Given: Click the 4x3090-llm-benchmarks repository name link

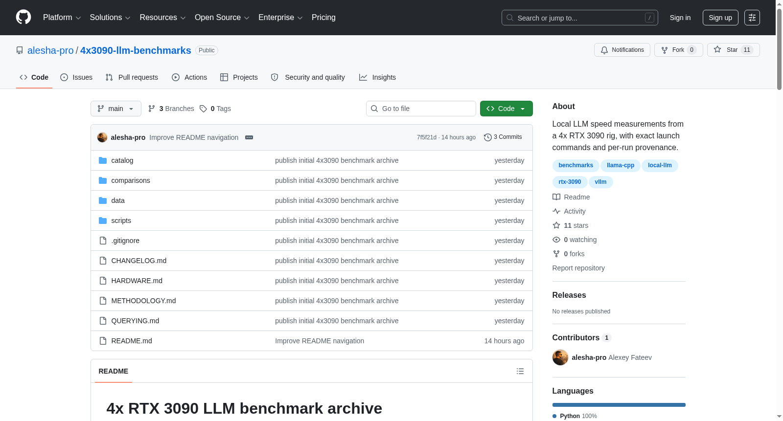Looking at the screenshot, I should 136,50.
